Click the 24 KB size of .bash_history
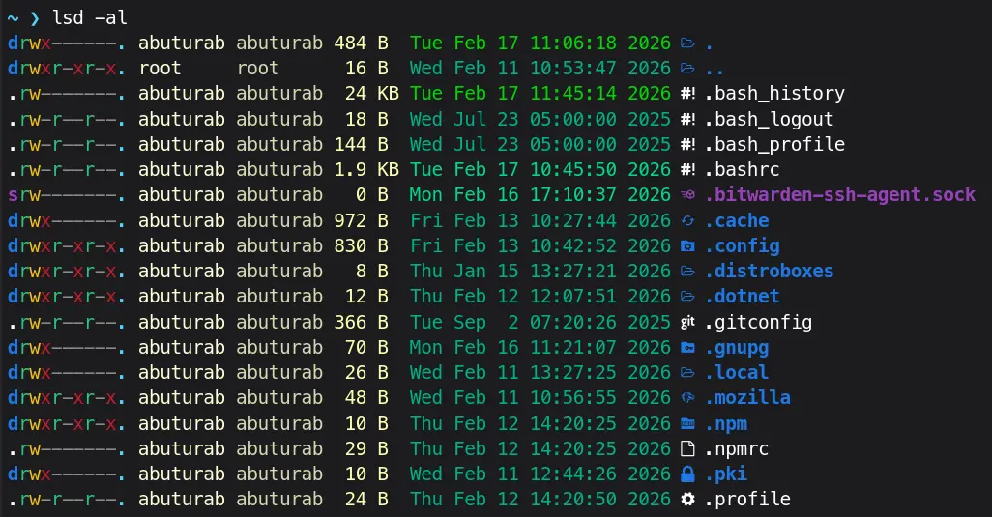This screenshot has width=992, height=517. 361,94
